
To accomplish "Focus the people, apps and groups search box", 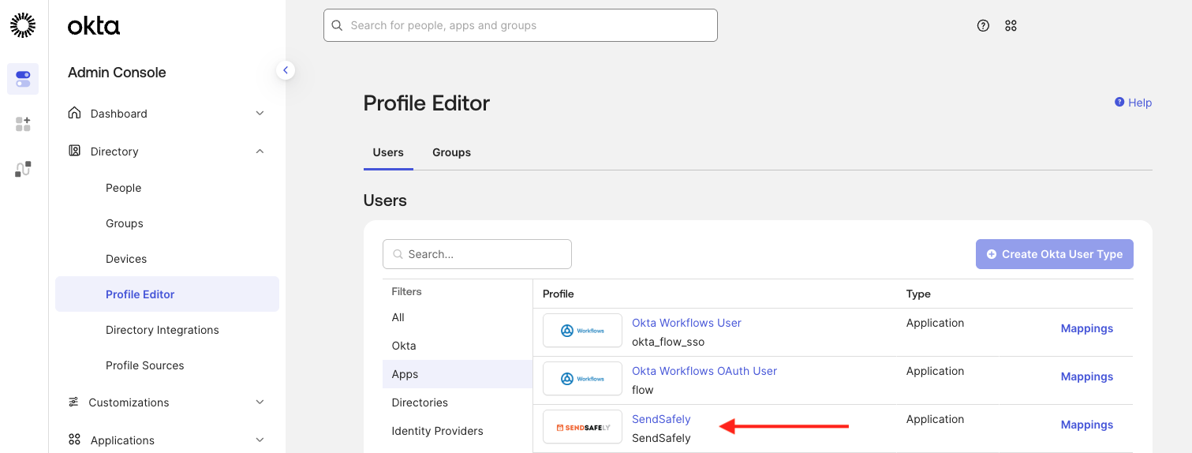I will point(521,25).
